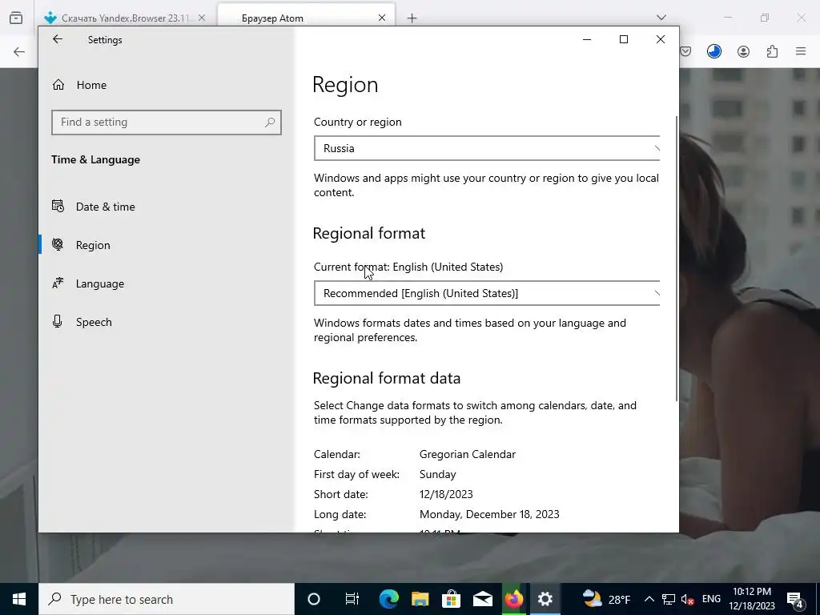Go back using Settings back arrow
This screenshot has height=615, width=820.
point(58,39)
